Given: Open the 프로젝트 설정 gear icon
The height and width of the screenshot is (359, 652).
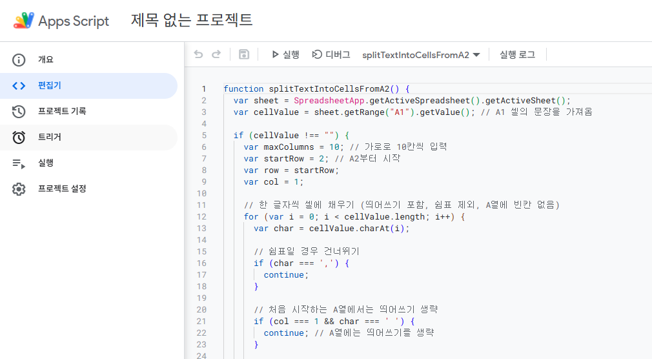Looking at the screenshot, I should point(19,189).
